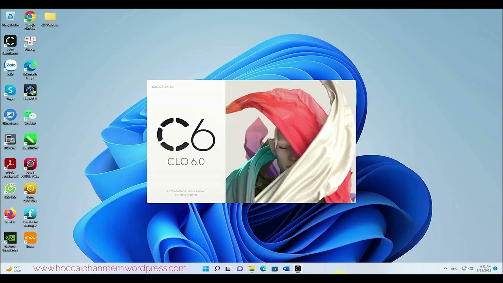Launch Zalo from the desktop
Viewport: 503px width, 283px height.
(10, 68)
